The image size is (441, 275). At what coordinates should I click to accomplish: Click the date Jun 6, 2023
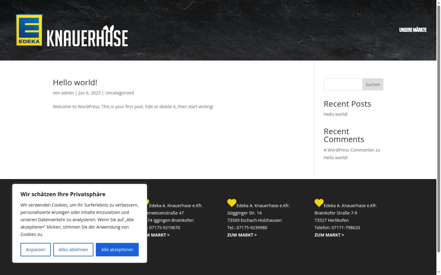(x=89, y=93)
